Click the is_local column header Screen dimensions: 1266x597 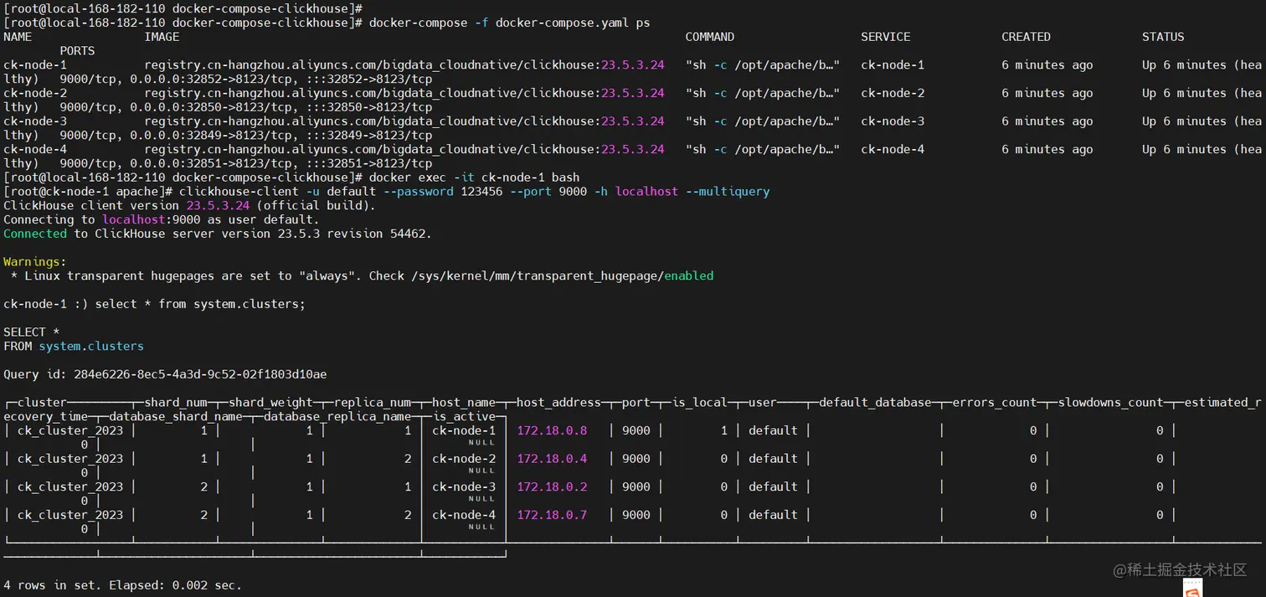click(699, 403)
